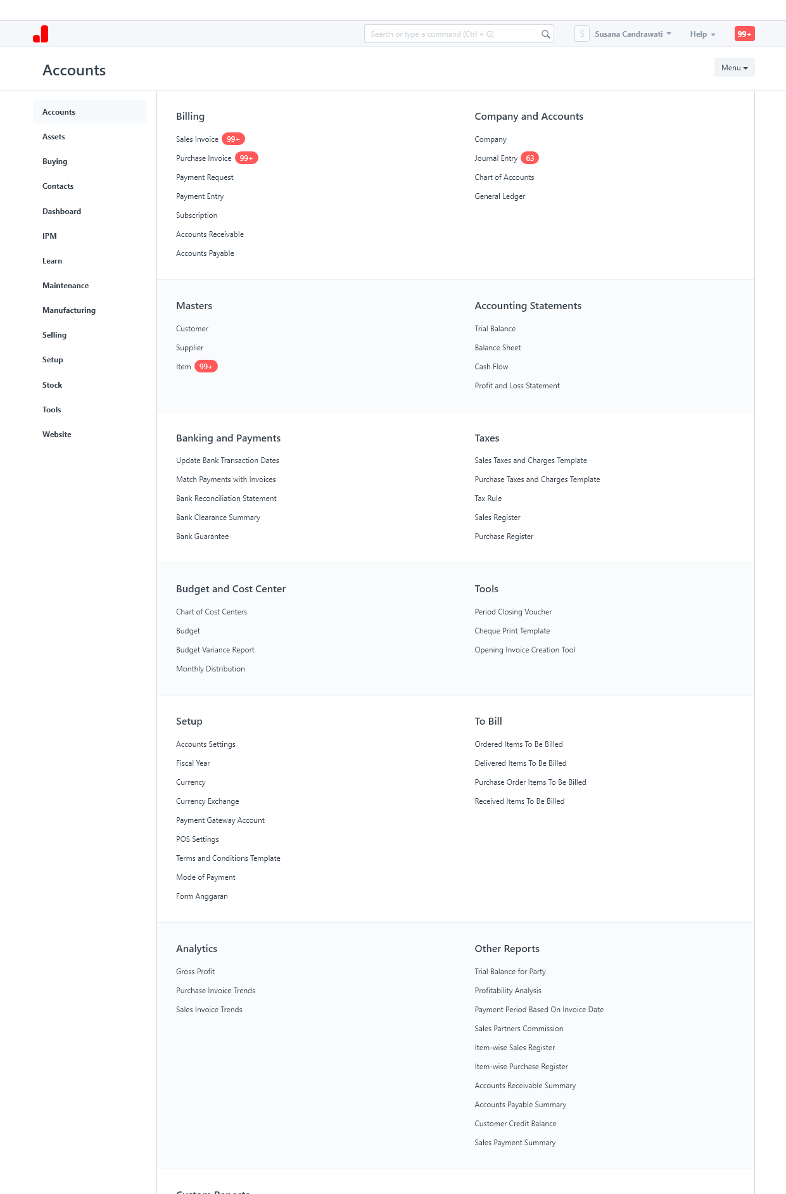Open the Help dropdown menu
The height and width of the screenshot is (1194, 786).
coord(702,34)
